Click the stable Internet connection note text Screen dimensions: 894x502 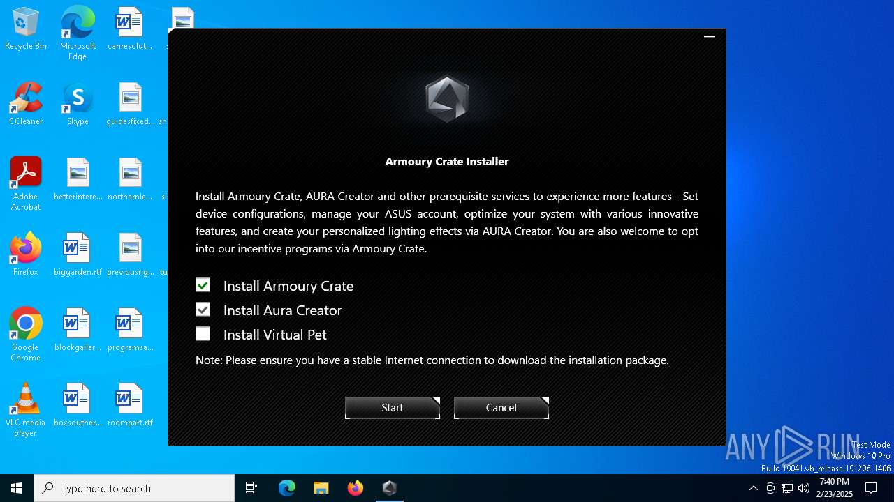[432, 360]
